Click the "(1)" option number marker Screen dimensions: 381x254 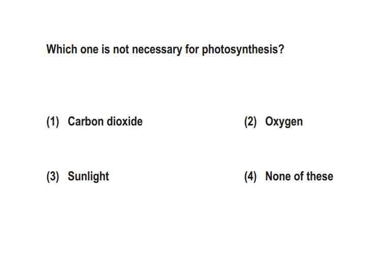(53, 122)
